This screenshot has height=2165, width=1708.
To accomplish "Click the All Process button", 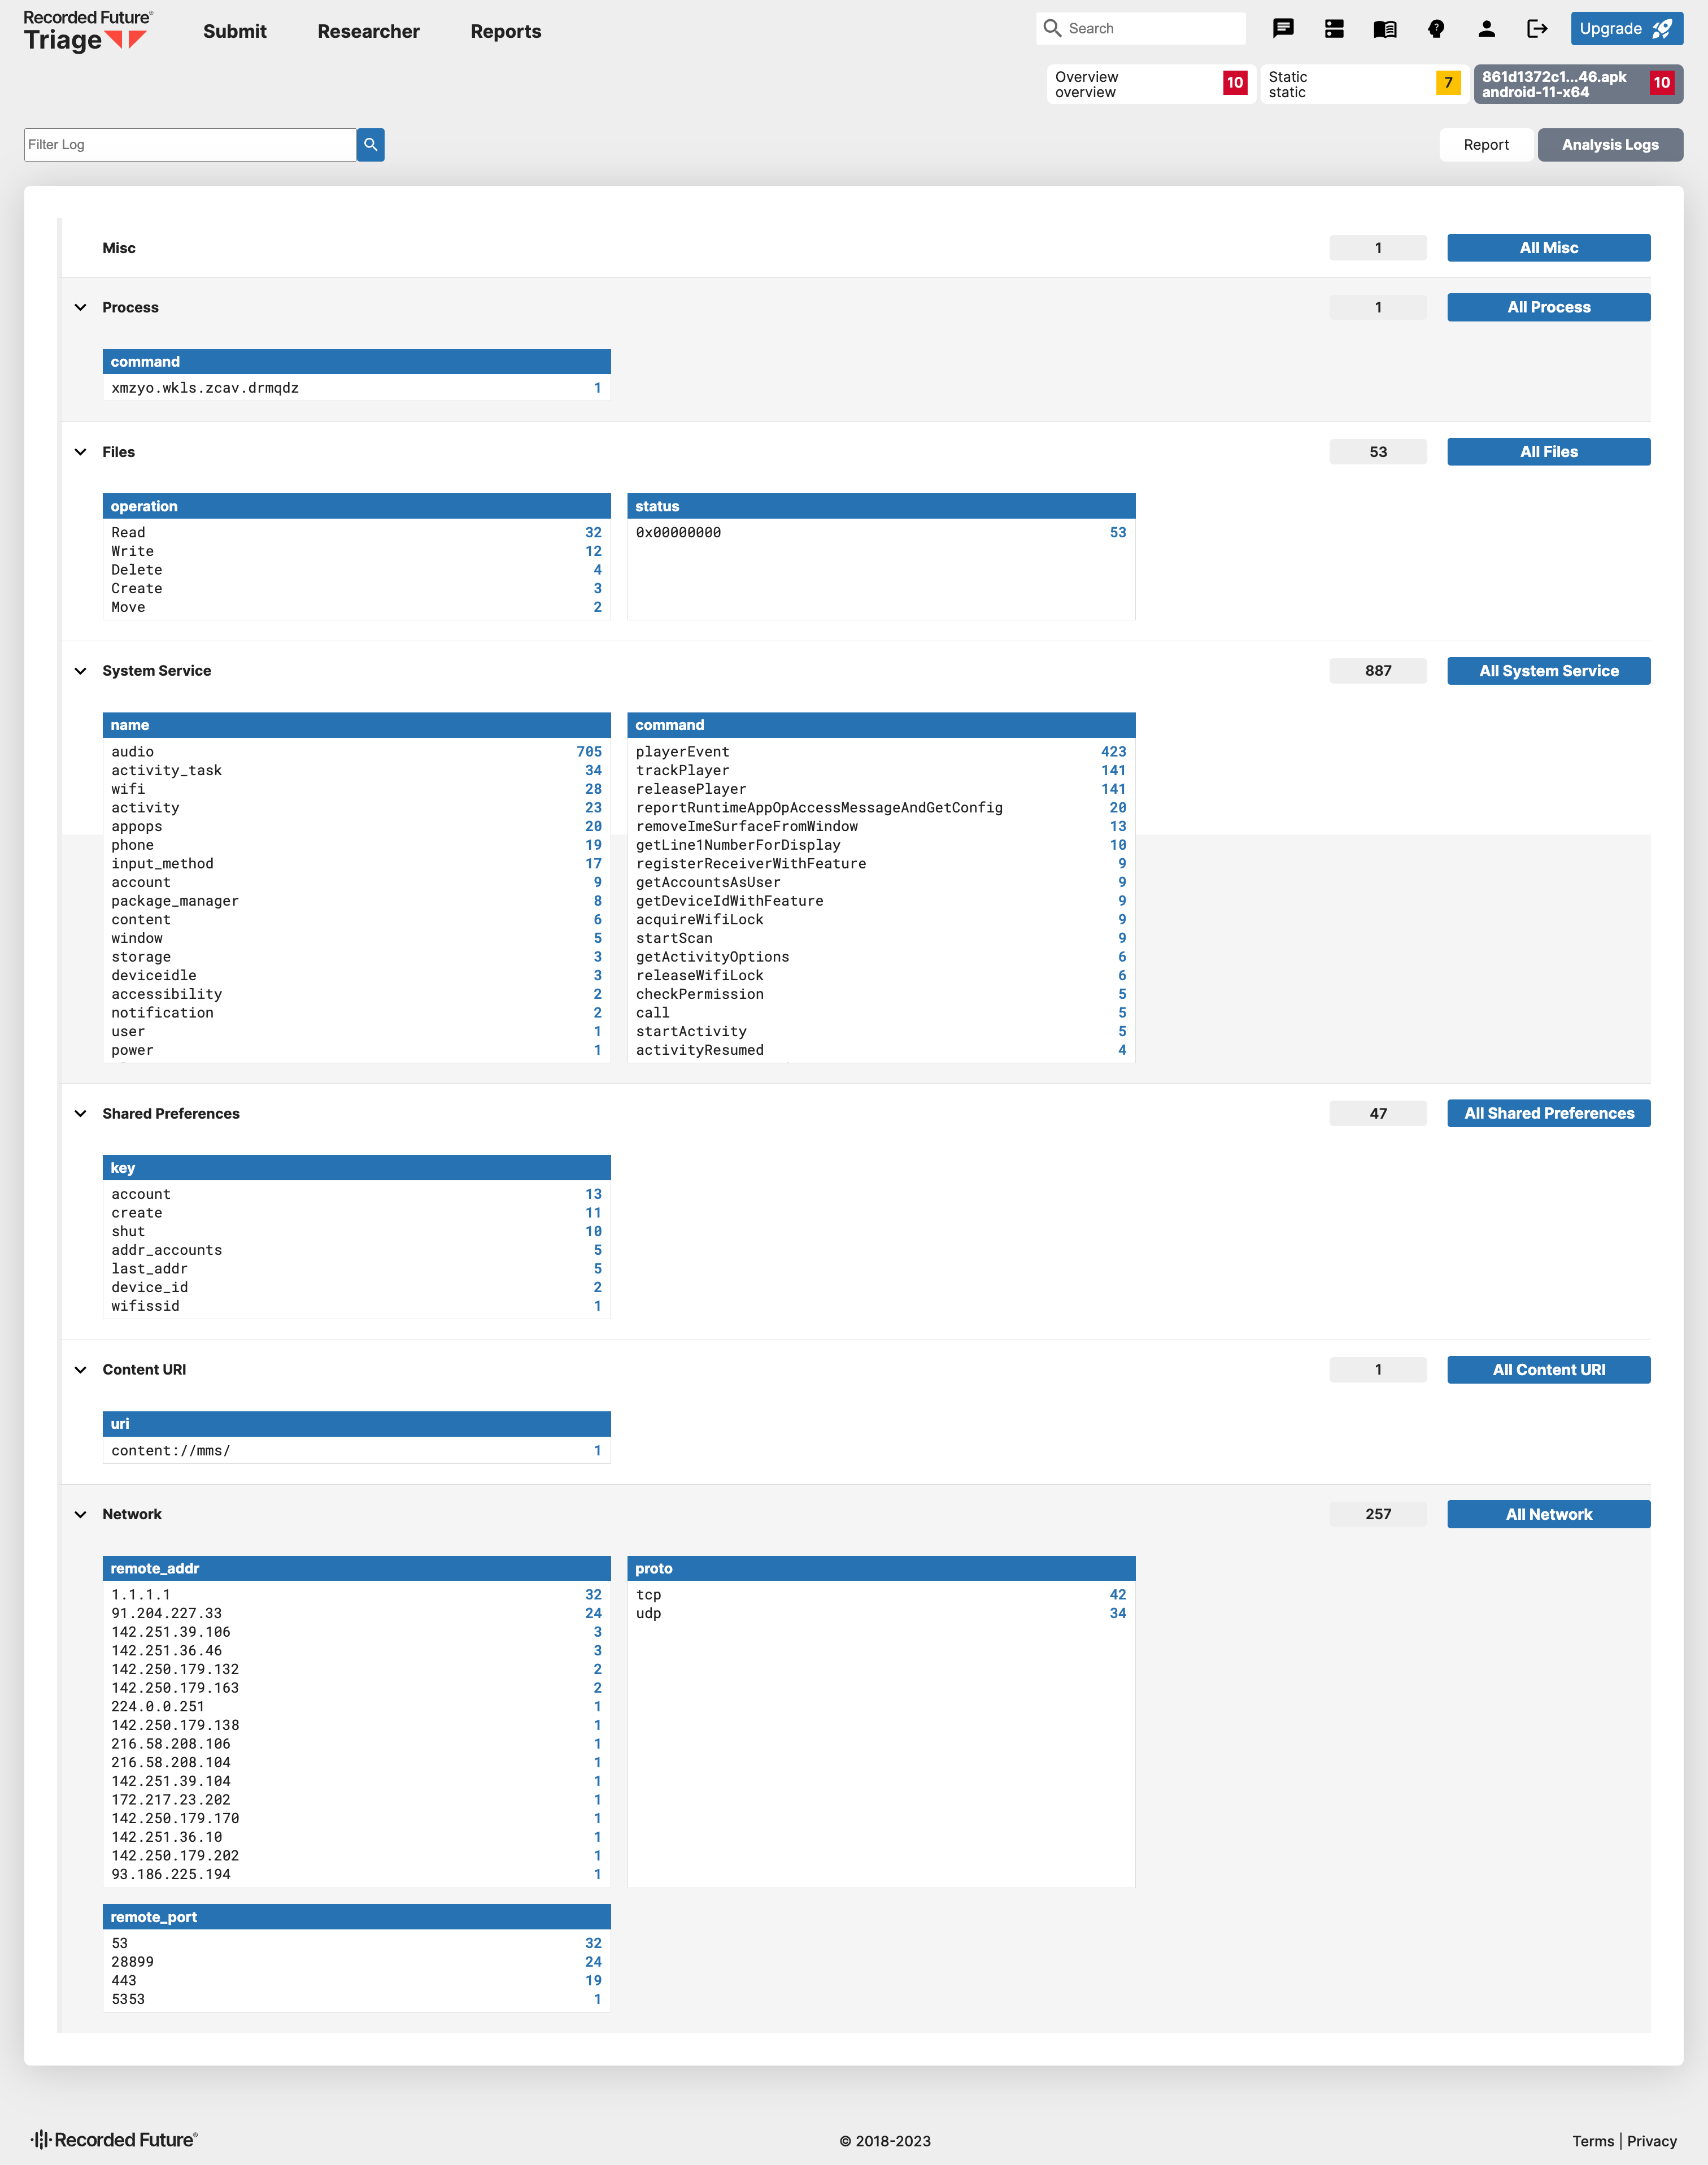I will (x=1548, y=308).
